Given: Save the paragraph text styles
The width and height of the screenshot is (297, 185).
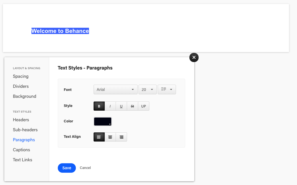Looking at the screenshot, I should [x=67, y=168].
